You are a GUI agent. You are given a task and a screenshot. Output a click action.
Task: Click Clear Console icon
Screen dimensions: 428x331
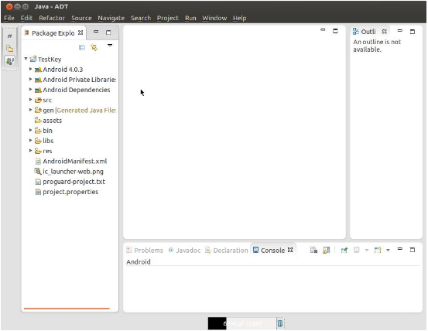[314, 250]
